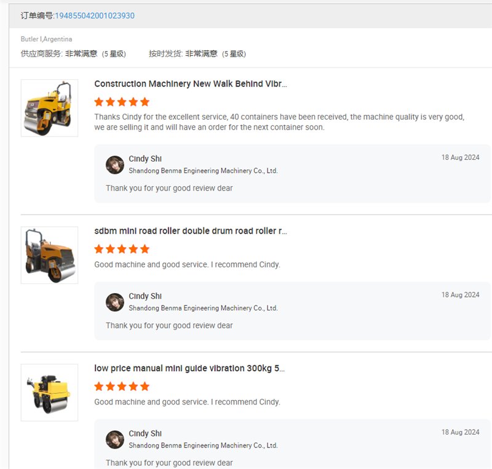Viewport: 492px width, 469px height.
Task: Click Shandong Benma company name in second reply
Action: click(203, 308)
